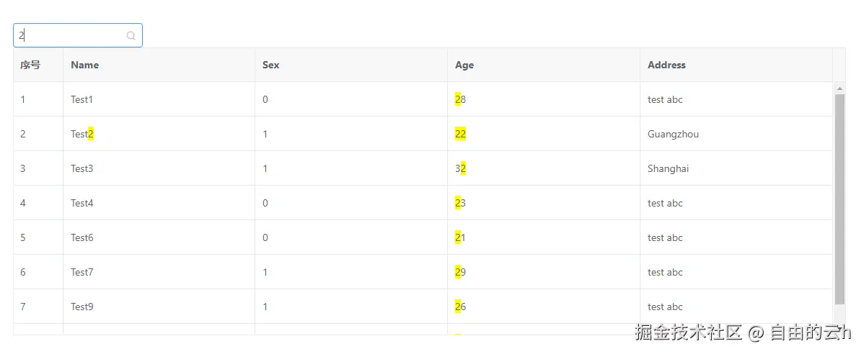864x354 pixels.
Task: Click row number 7 index cell
Action: 38,307
